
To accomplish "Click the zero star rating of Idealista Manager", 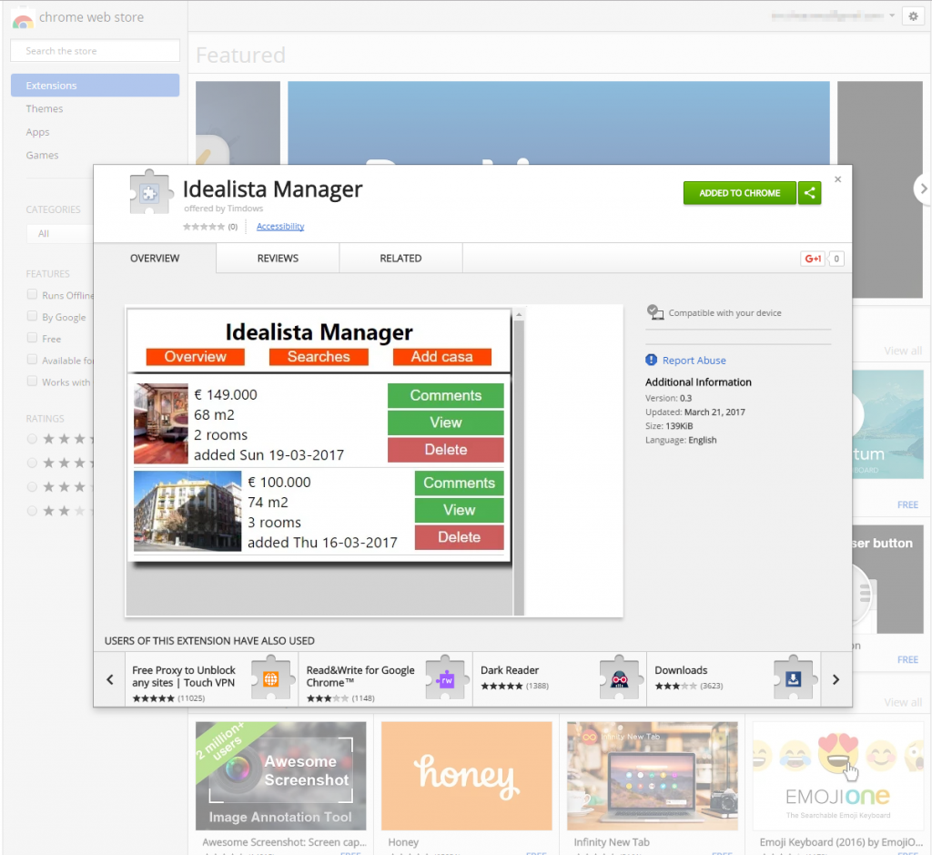I will point(204,227).
